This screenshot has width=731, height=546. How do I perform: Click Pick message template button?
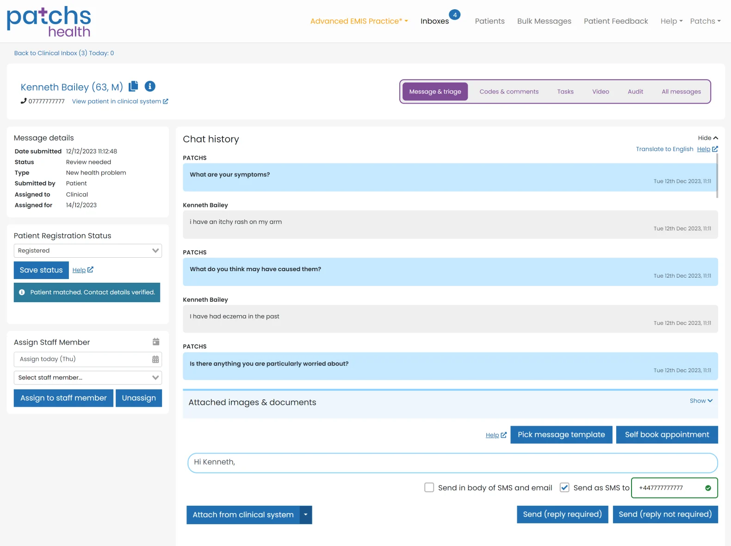(561, 435)
